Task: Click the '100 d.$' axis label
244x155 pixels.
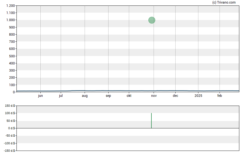Action: [10, 113]
